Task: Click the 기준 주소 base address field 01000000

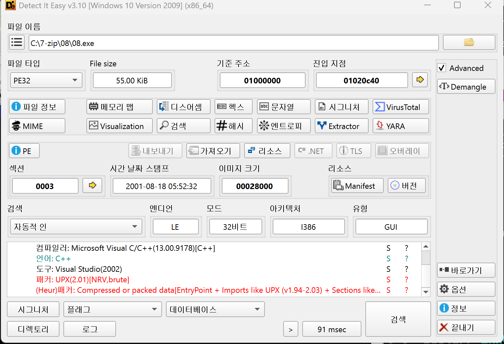Action: point(263,80)
